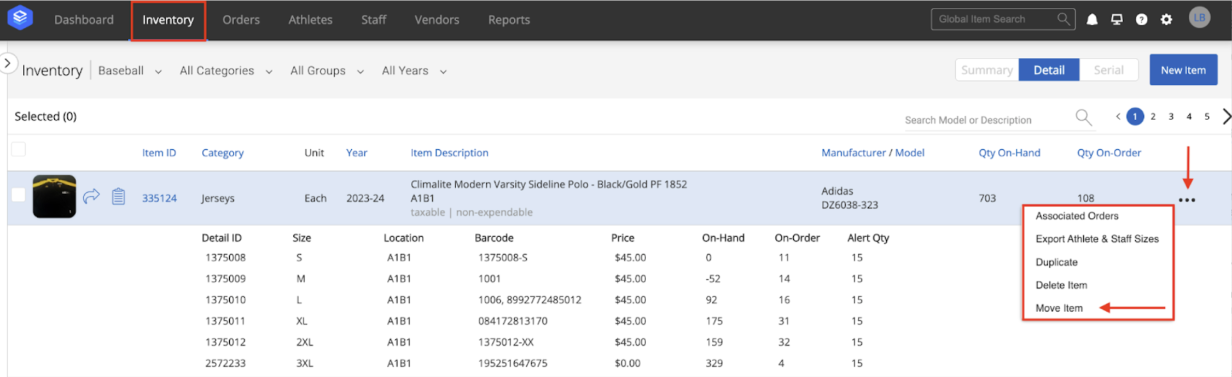Viewport: 1232px width, 377px height.
Task: Click the New Item button
Action: pos(1183,70)
